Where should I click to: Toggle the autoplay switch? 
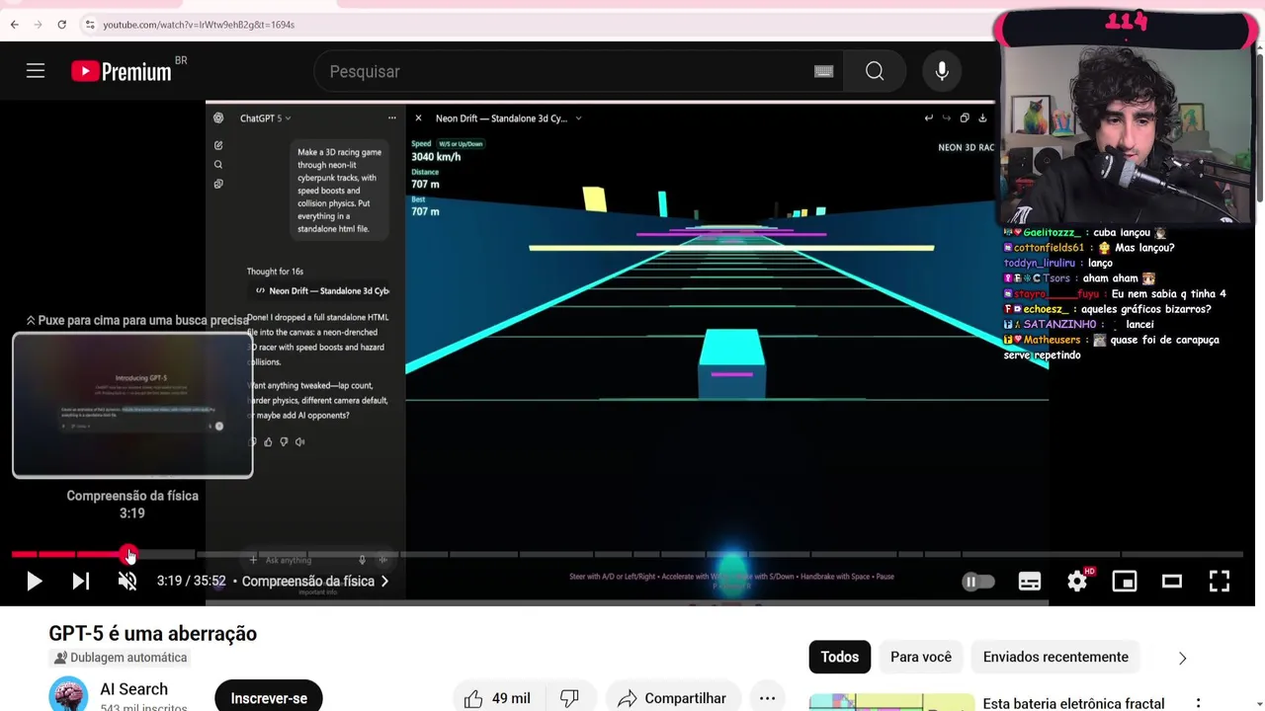(978, 582)
